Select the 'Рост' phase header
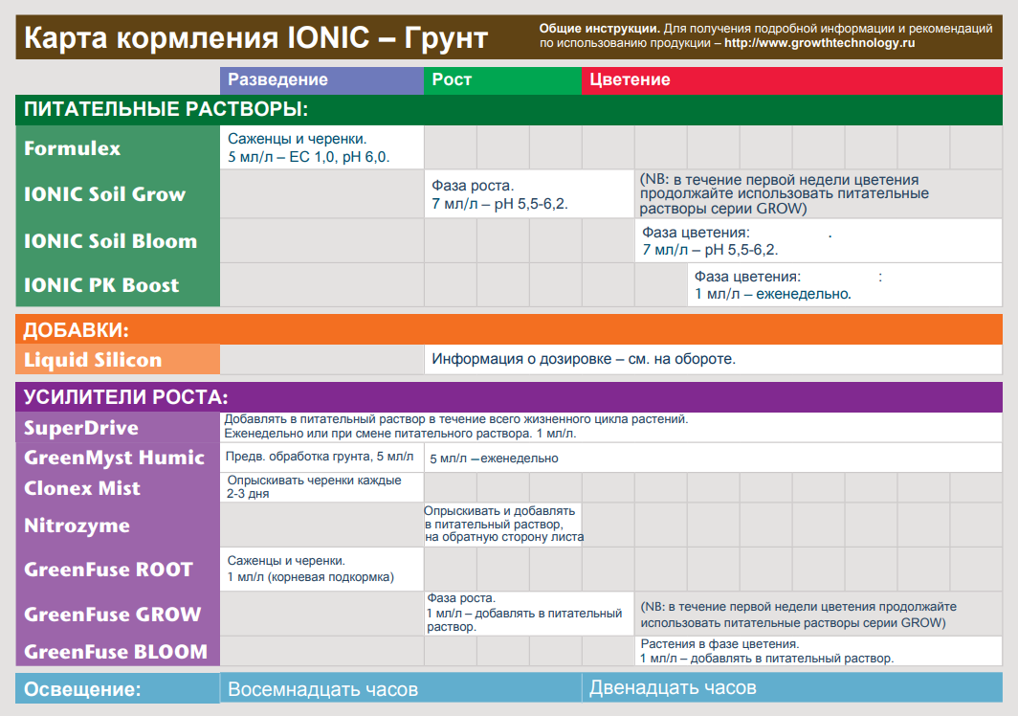The height and width of the screenshot is (716, 1018). pos(502,80)
